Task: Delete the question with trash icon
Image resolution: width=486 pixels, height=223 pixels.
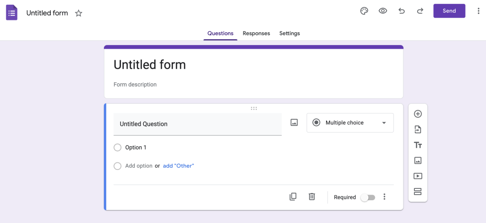Action: click(312, 196)
